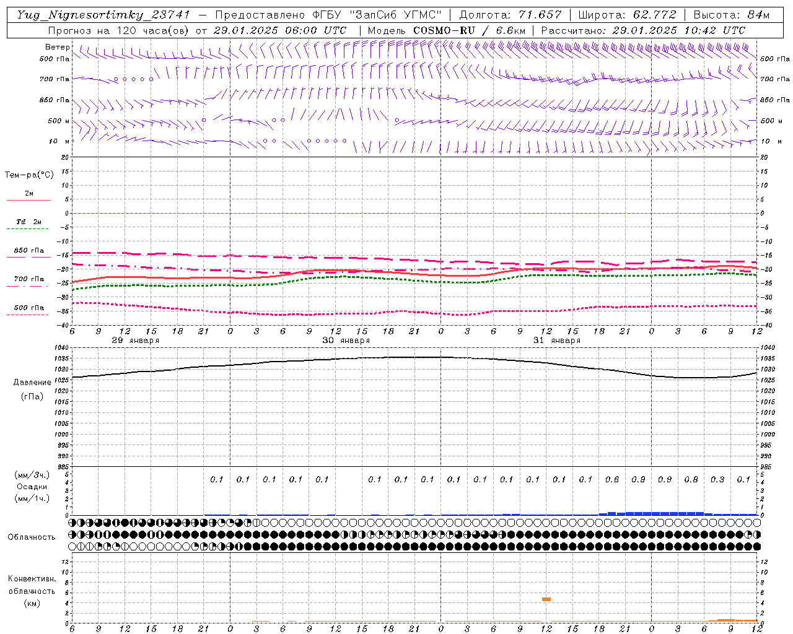Select the model label COSMO-RU / 6.6км

click(469, 30)
